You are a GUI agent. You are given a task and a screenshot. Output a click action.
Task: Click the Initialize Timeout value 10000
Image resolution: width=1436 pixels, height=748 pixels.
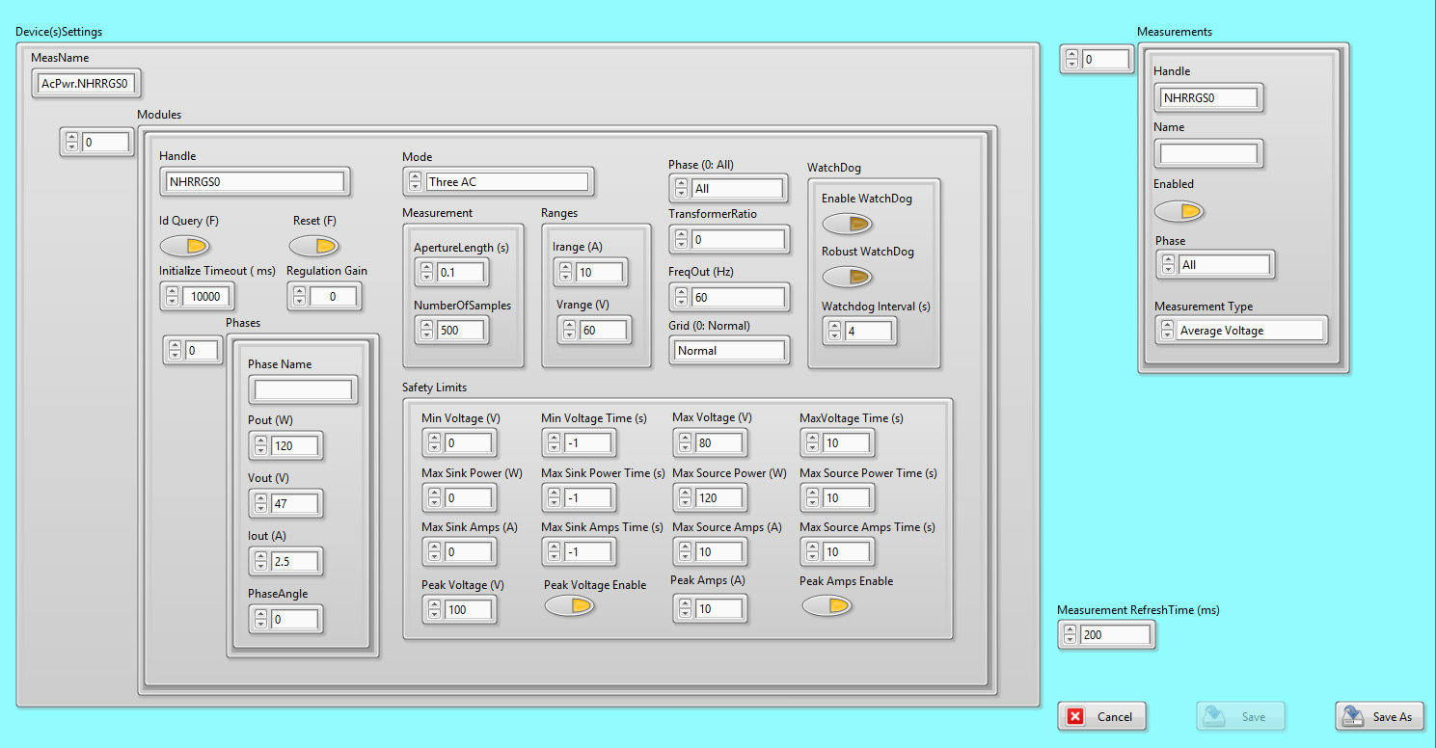tap(206, 297)
